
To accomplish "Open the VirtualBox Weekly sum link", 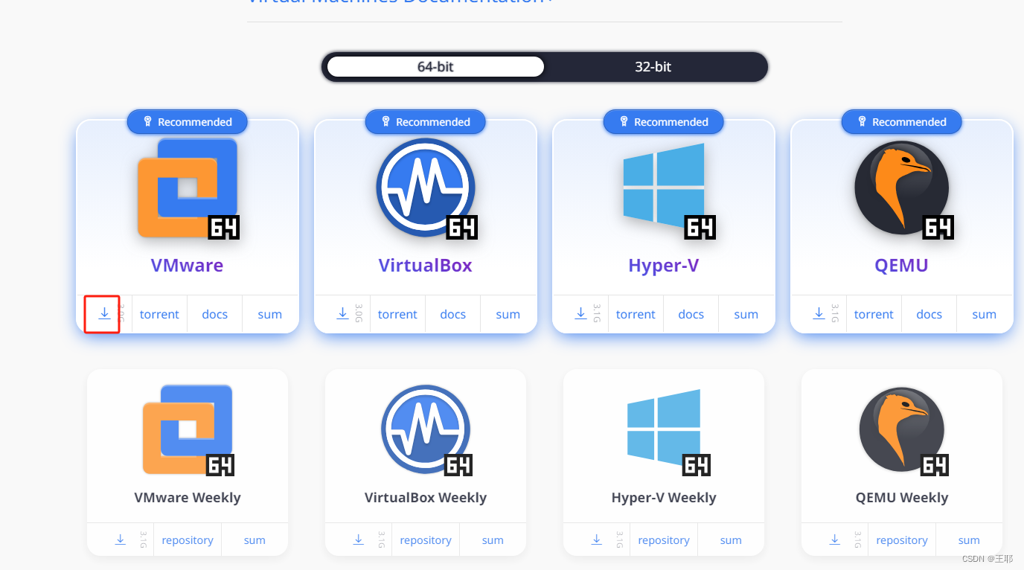I will [x=493, y=540].
